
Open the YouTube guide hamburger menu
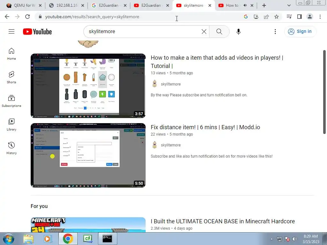(x=11, y=32)
